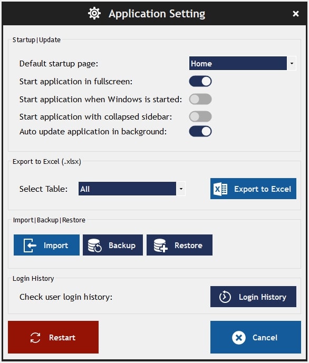Screen dimensions: 309x363
Task: Close the Application Setting dialog
Action: [x=296, y=13]
